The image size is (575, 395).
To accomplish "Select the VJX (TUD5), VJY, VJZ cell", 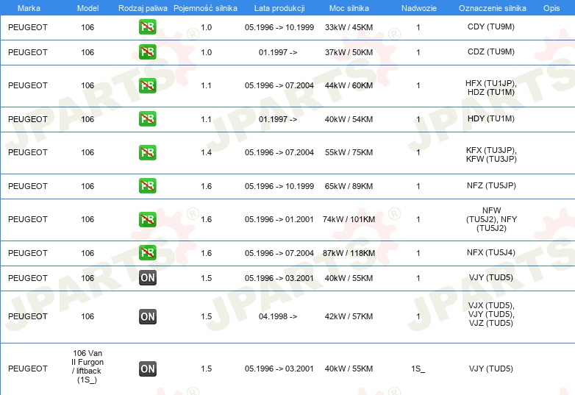I will point(491,314).
